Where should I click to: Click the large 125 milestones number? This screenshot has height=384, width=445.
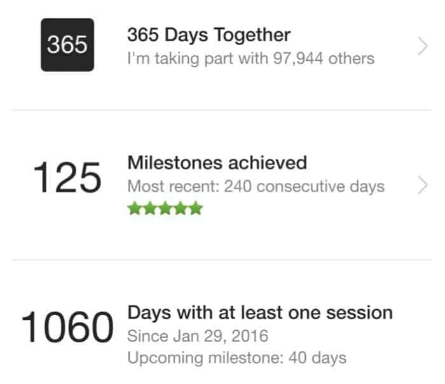[67, 178]
